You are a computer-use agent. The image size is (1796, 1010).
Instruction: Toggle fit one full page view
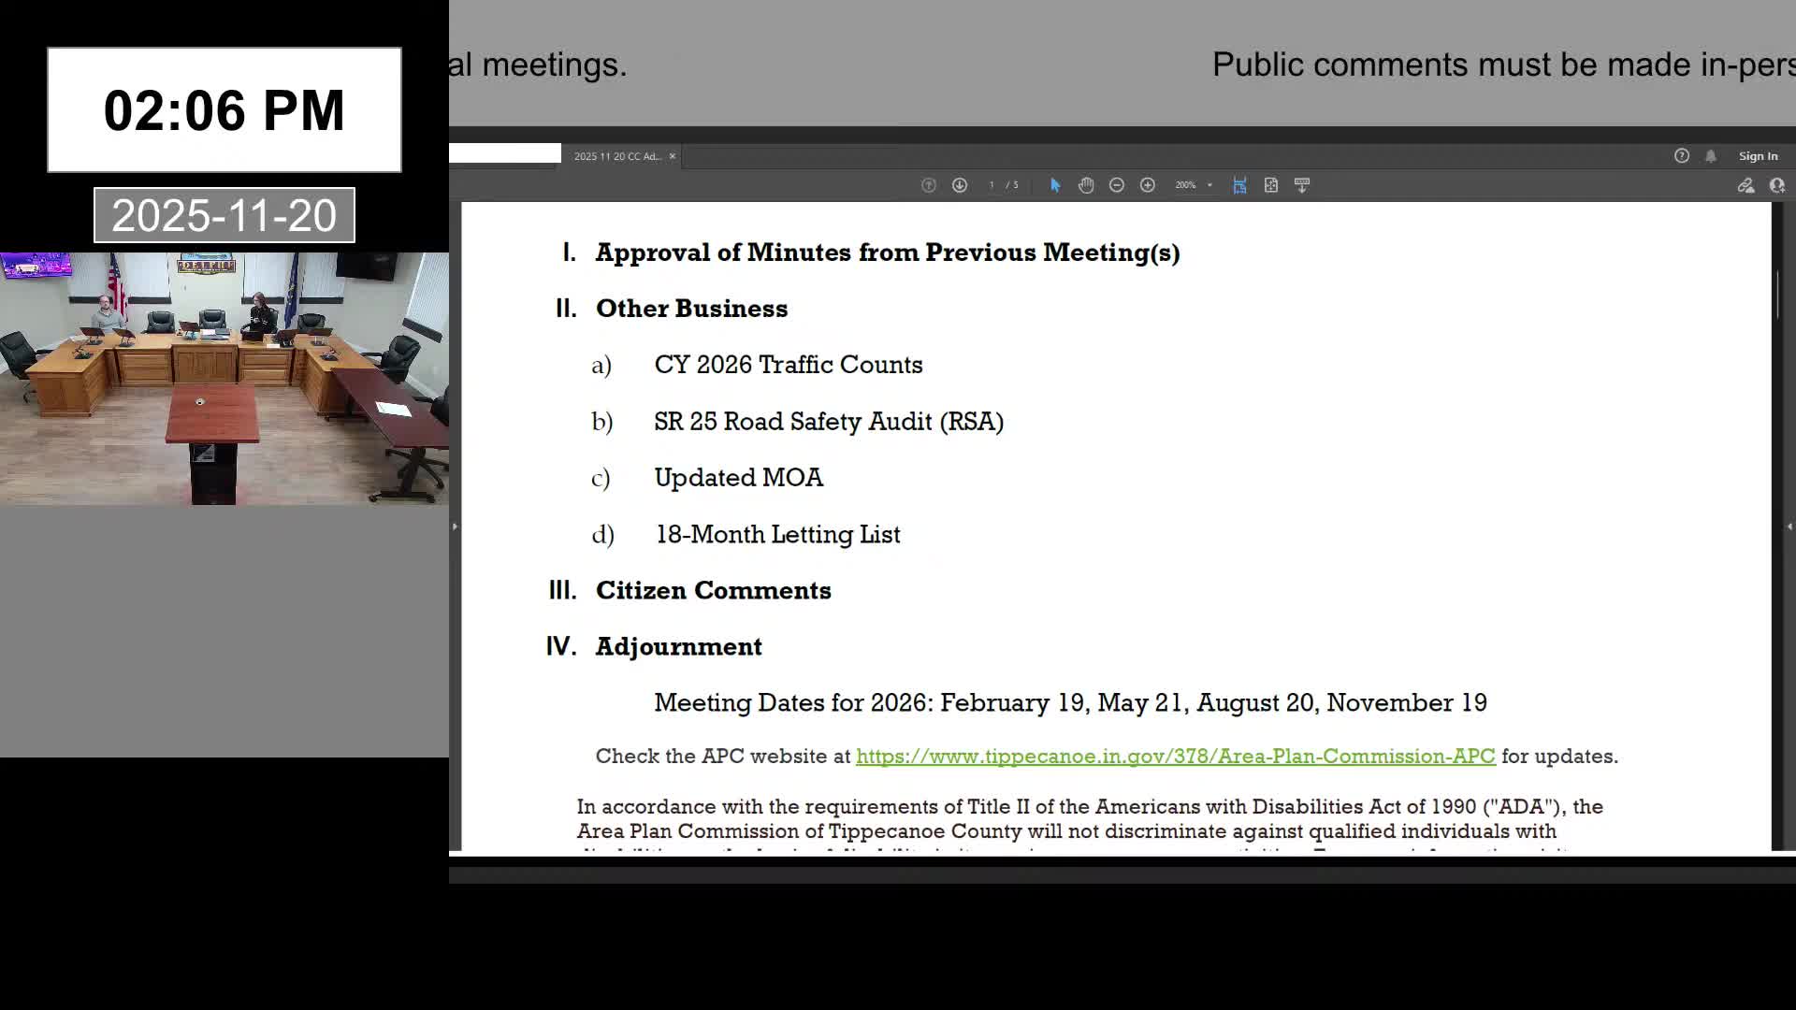(1271, 185)
